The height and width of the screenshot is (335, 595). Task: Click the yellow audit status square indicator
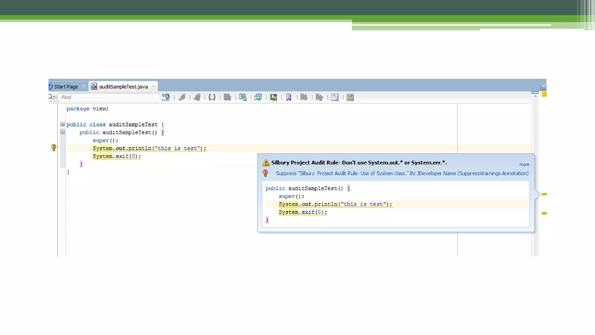(x=544, y=94)
